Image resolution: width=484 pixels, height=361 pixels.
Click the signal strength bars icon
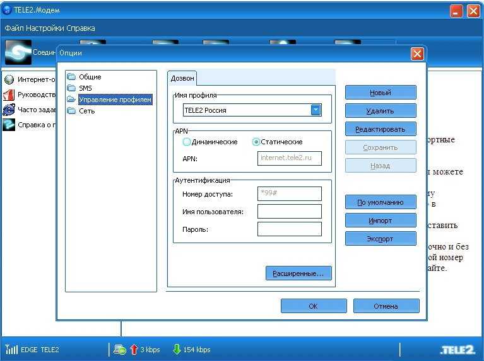[11, 349]
